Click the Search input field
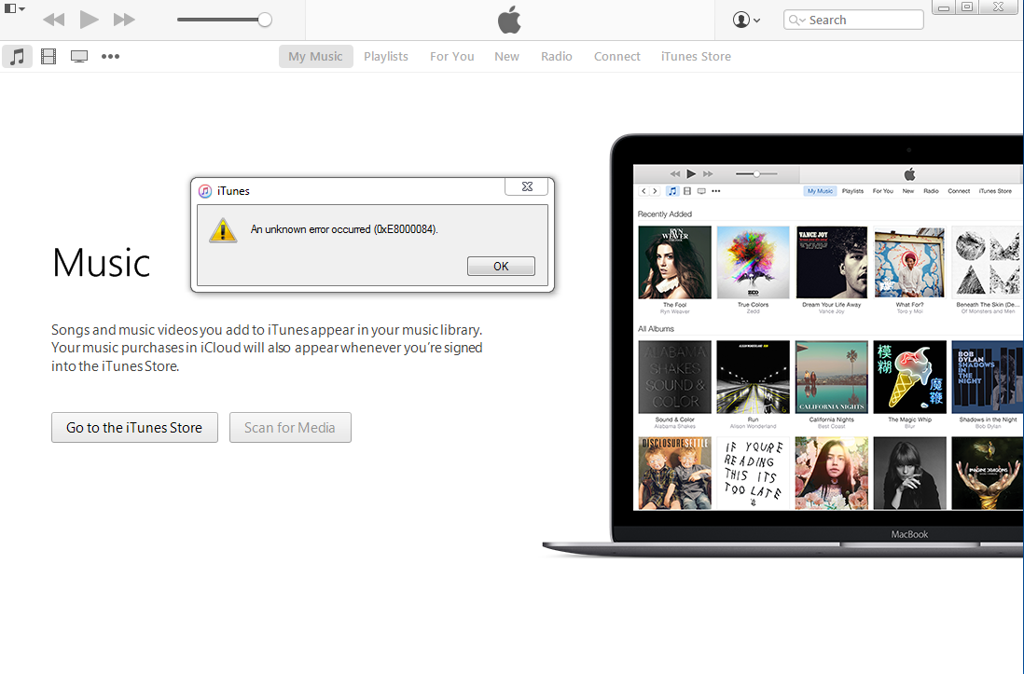Image resolution: width=1024 pixels, height=674 pixels. [853, 20]
